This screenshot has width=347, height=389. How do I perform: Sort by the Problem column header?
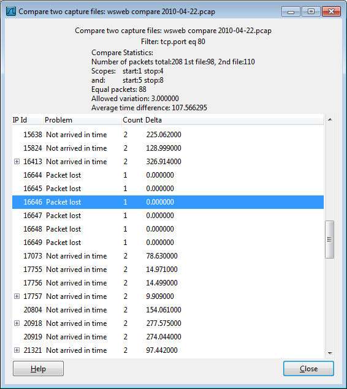(x=83, y=120)
